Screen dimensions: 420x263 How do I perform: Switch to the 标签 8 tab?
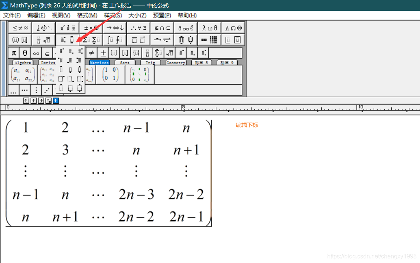pos(201,63)
